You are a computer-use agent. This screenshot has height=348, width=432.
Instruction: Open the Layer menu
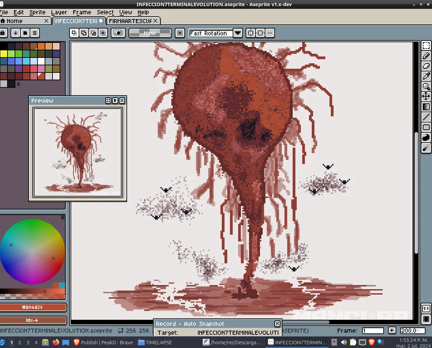[x=59, y=12]
